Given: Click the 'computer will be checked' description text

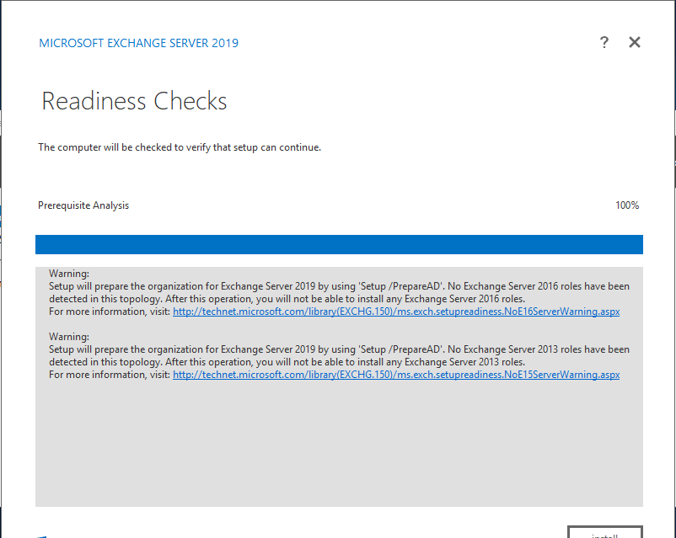Looking at the screenshot, I should click(x=180, y=147).
